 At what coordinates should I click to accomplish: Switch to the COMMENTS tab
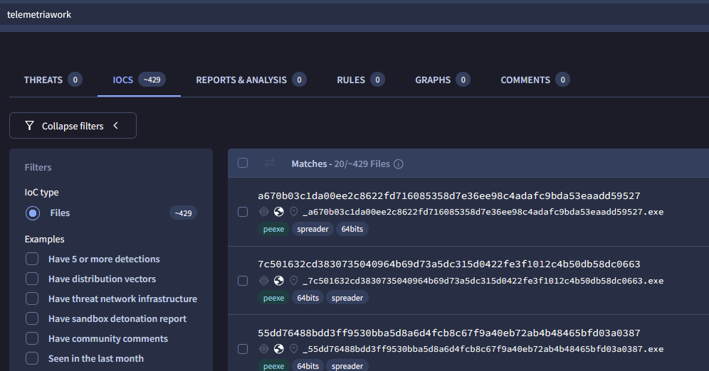click(535, 80)
